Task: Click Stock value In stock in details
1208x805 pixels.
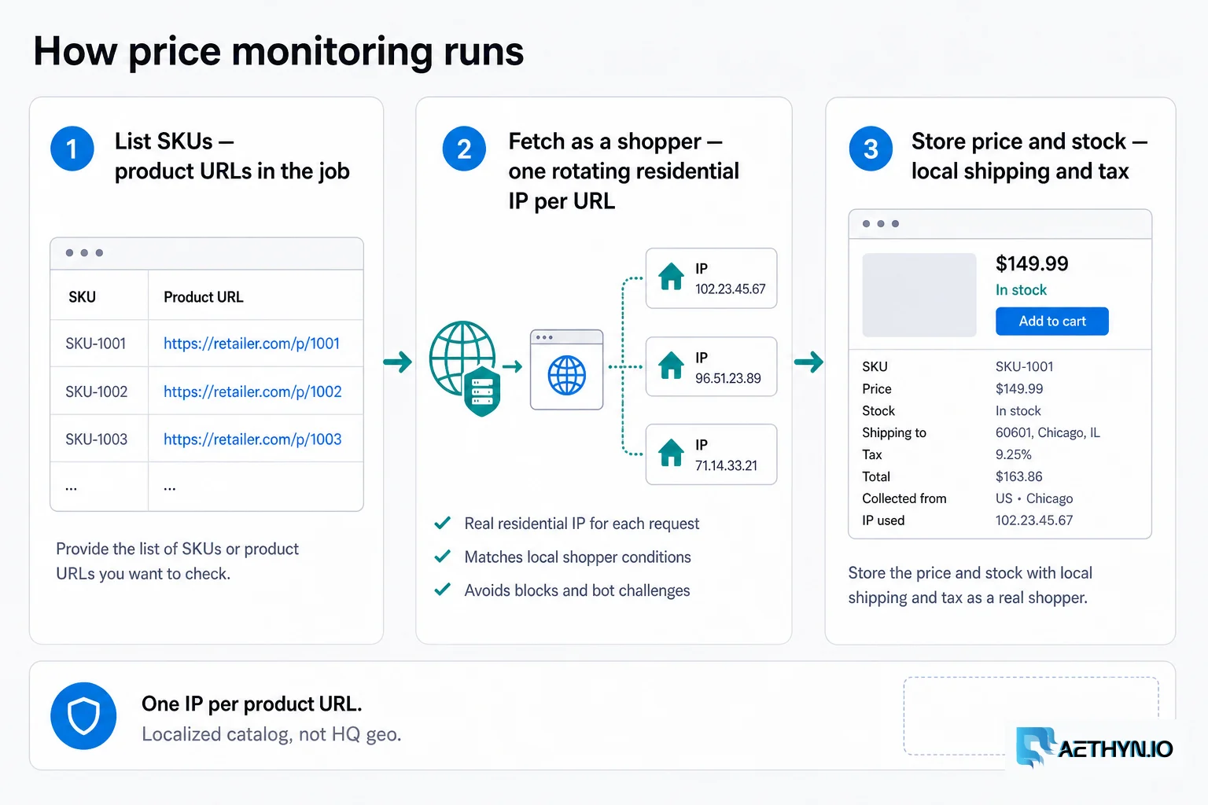Action: coord(1018,410)
